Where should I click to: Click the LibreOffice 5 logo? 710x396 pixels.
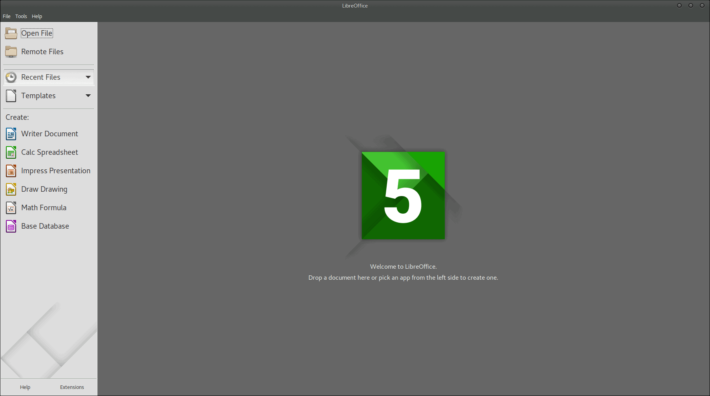click(403, 195)
